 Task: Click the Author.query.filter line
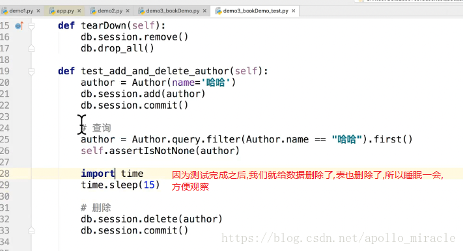click(247, 139)
